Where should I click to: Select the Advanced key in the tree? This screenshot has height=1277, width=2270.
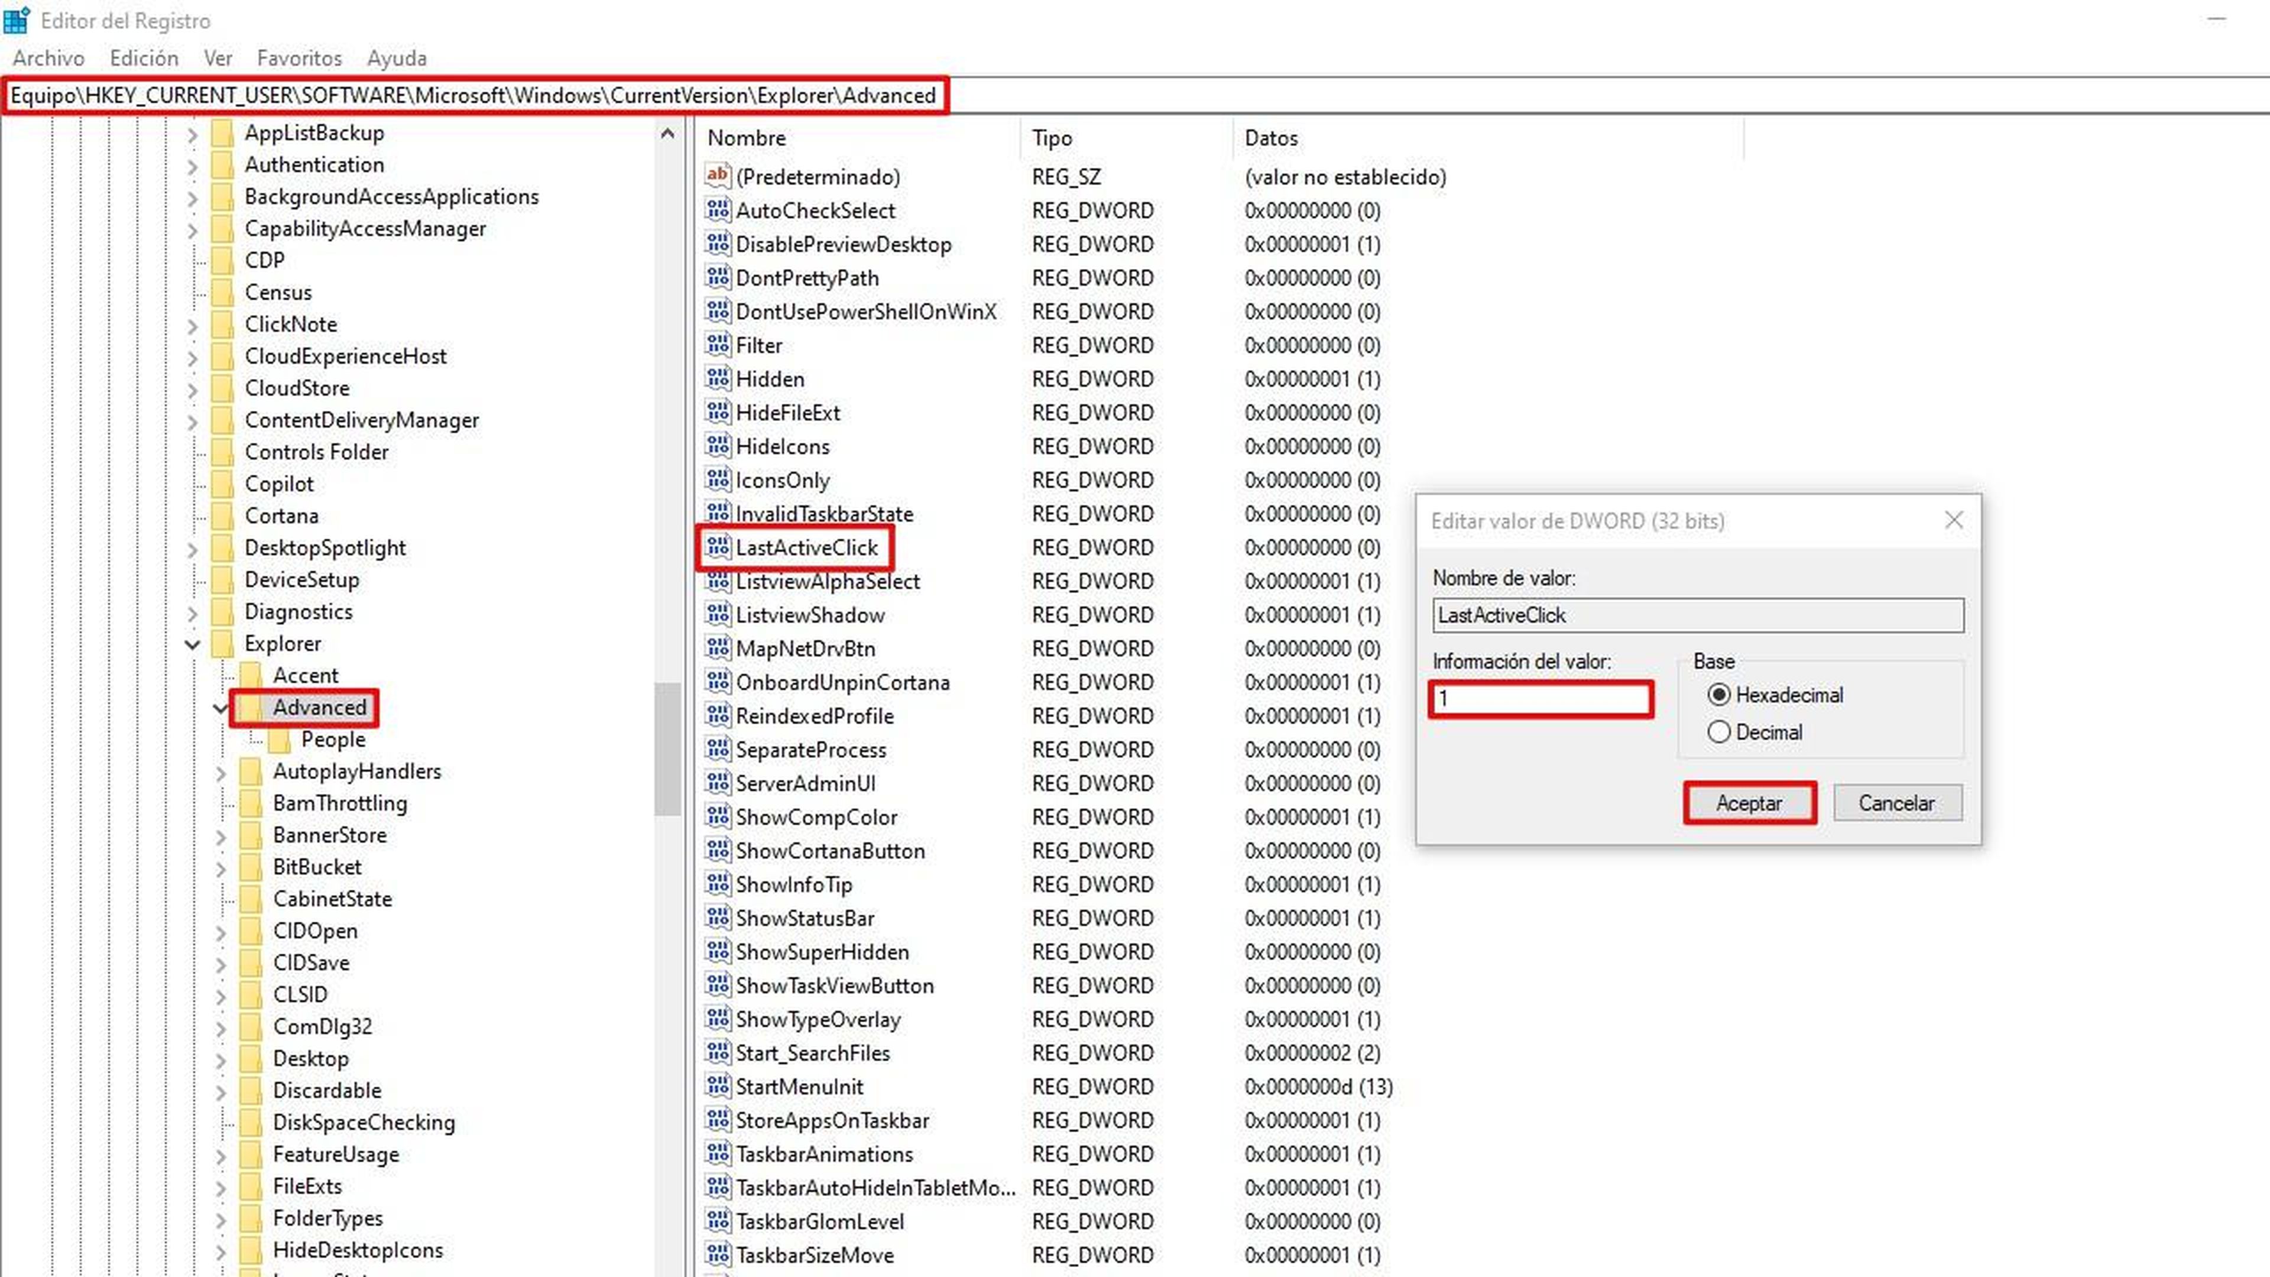[319, 708]
